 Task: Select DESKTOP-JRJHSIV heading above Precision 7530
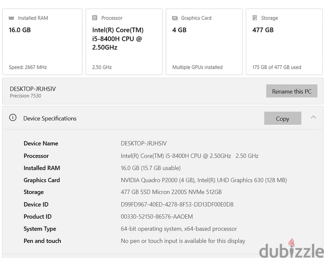[x=33, y=89]
